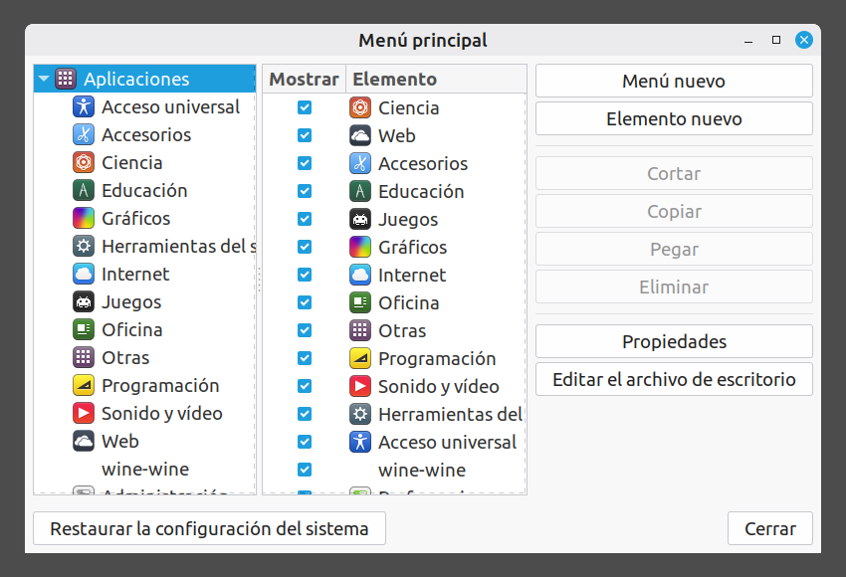The width and height of the screenshot is (846, 577).
Task: Select wine-wine in the left menu tree
Action: pyautogui.click(x=145, y=470)
